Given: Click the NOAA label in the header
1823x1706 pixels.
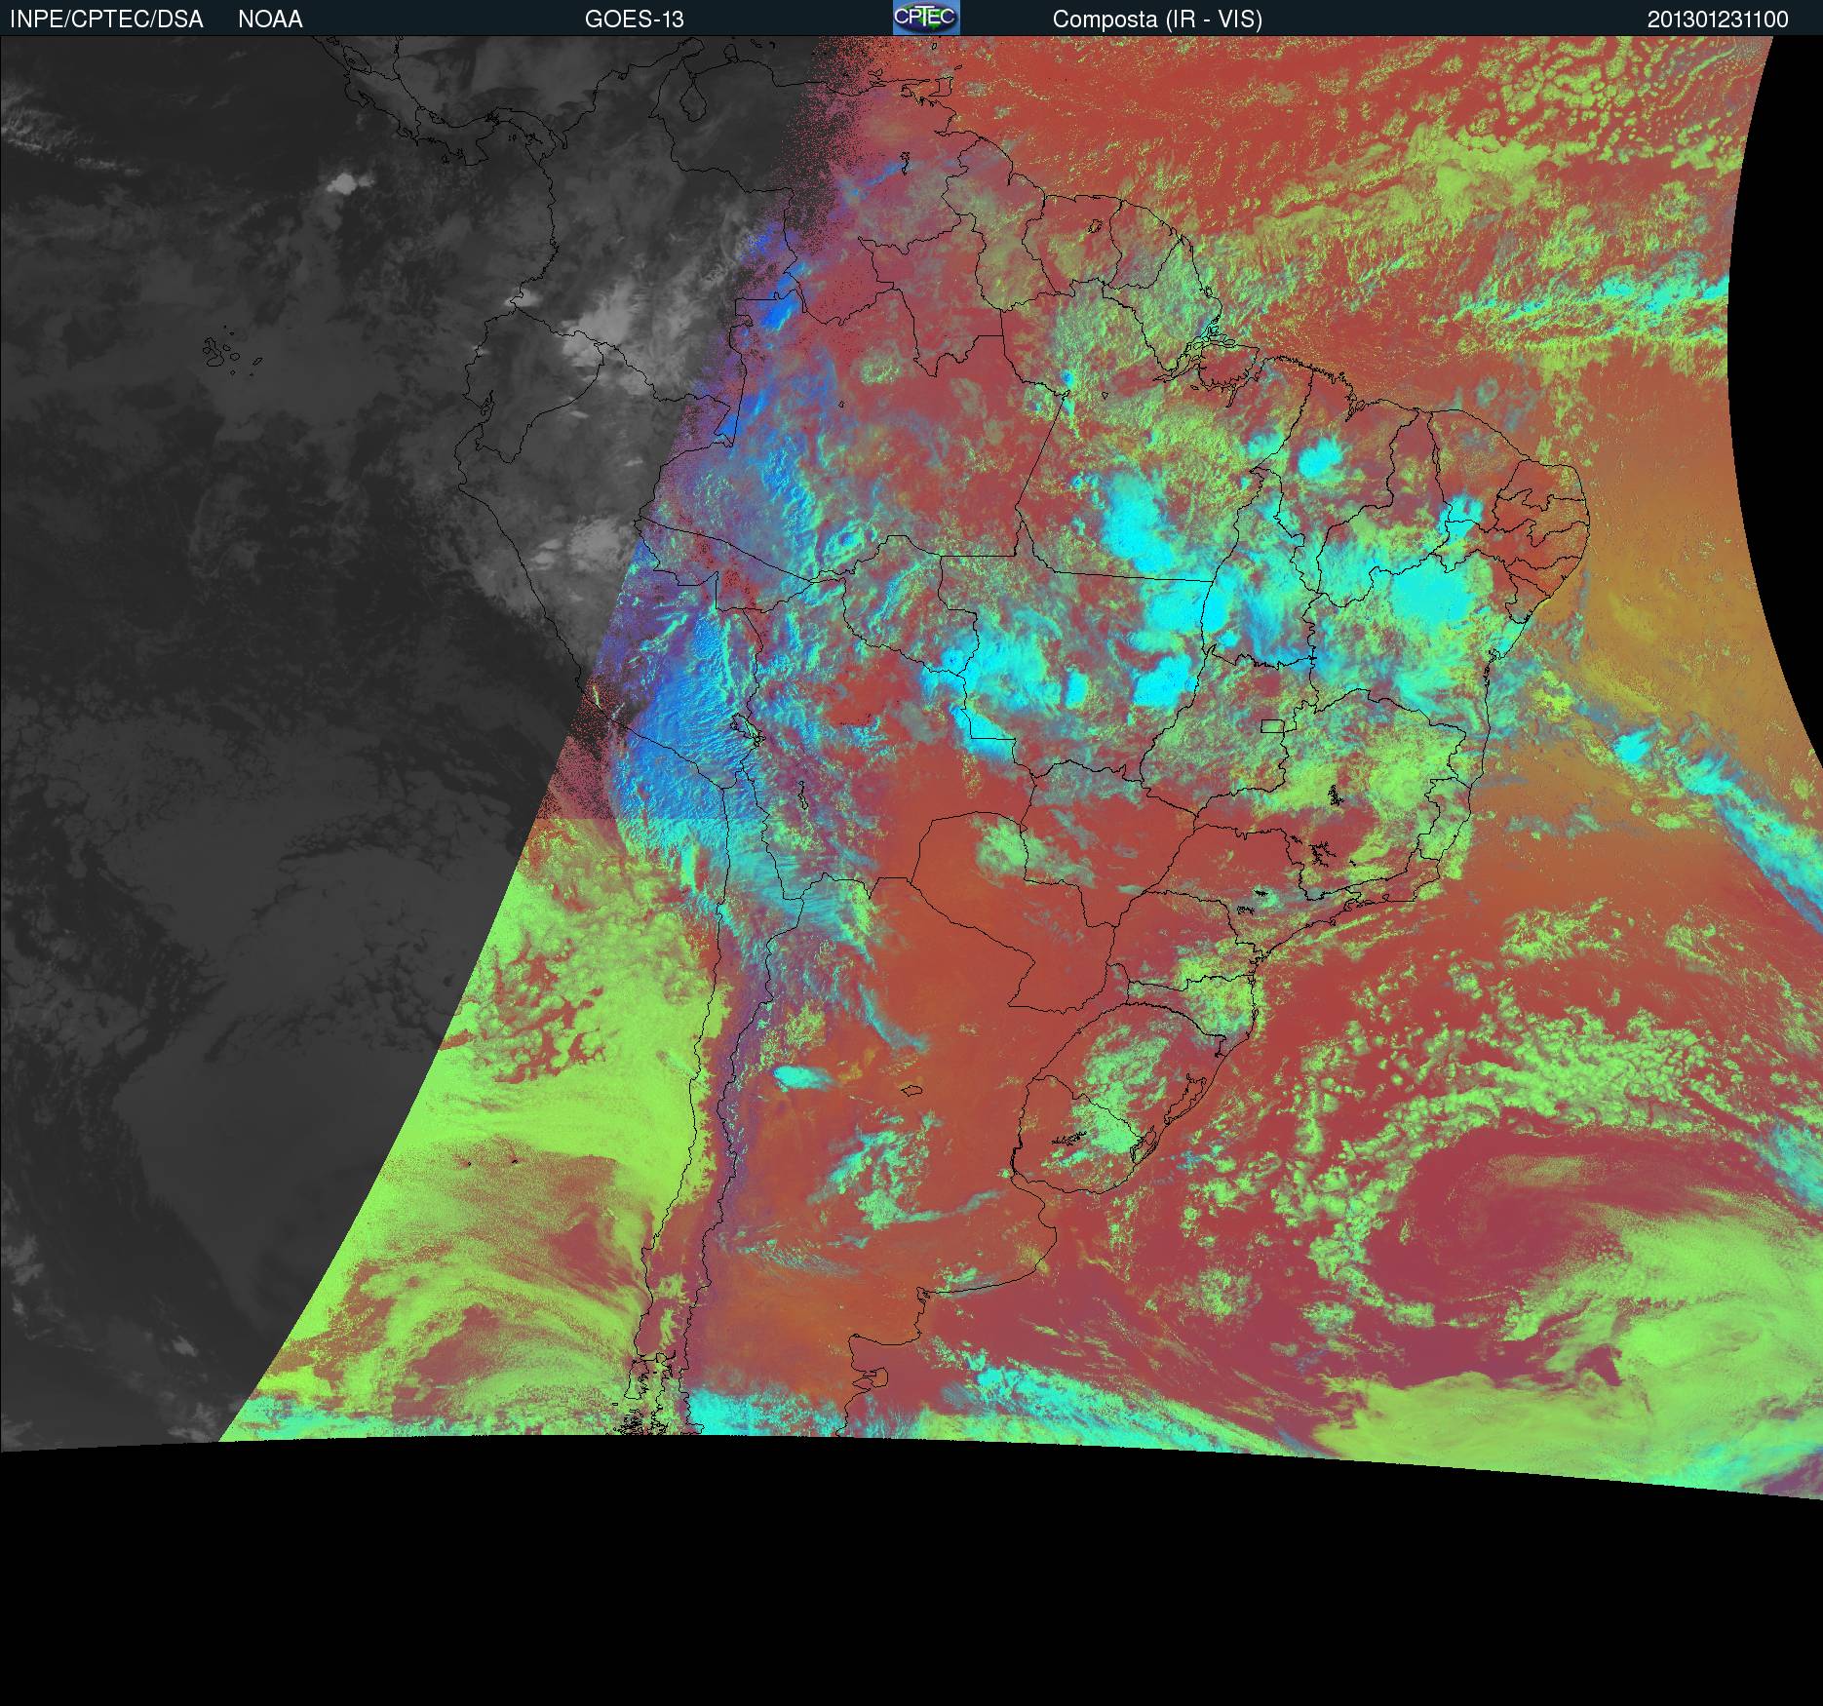Looking at the screenshot, I should coord(270,19).
